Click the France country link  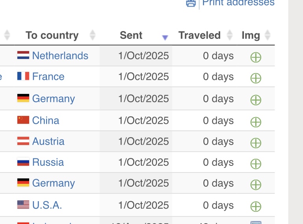48,76
